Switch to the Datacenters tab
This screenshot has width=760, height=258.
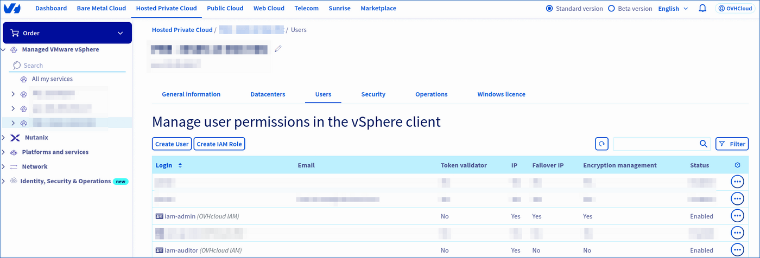268,94
